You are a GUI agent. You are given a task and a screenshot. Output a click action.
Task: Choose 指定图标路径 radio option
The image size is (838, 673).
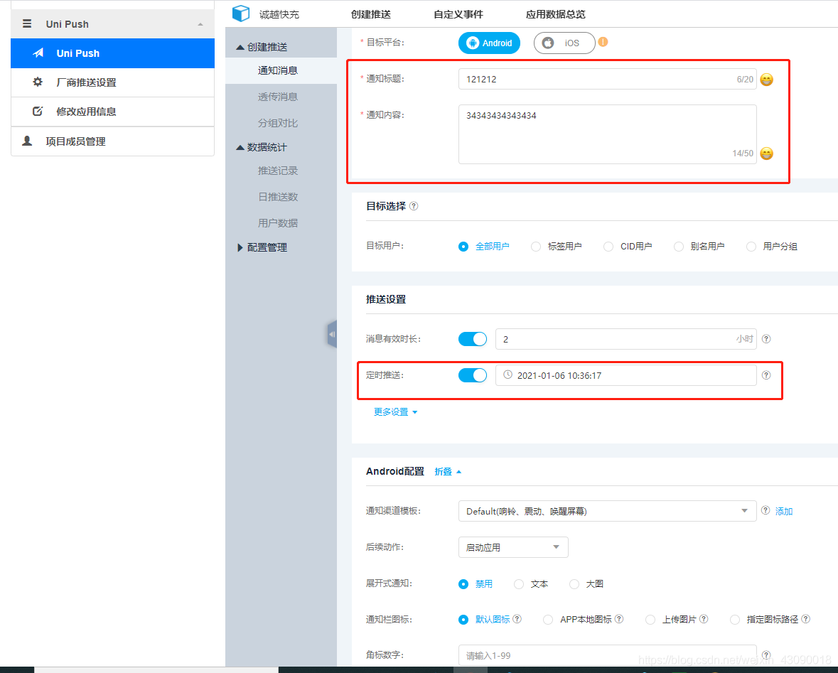(x=735, y=620)
